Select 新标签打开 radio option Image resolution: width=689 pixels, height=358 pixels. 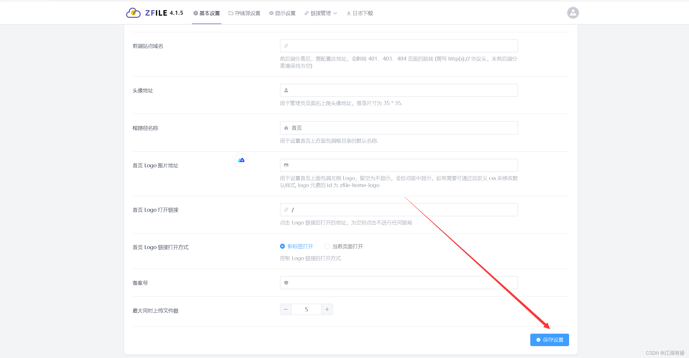tap(296, 246)
